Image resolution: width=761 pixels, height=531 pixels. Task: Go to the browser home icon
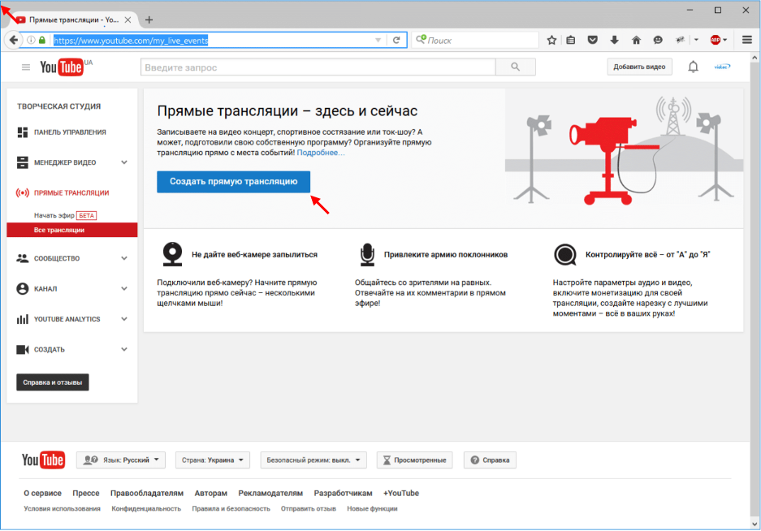[x=636, y=41]
